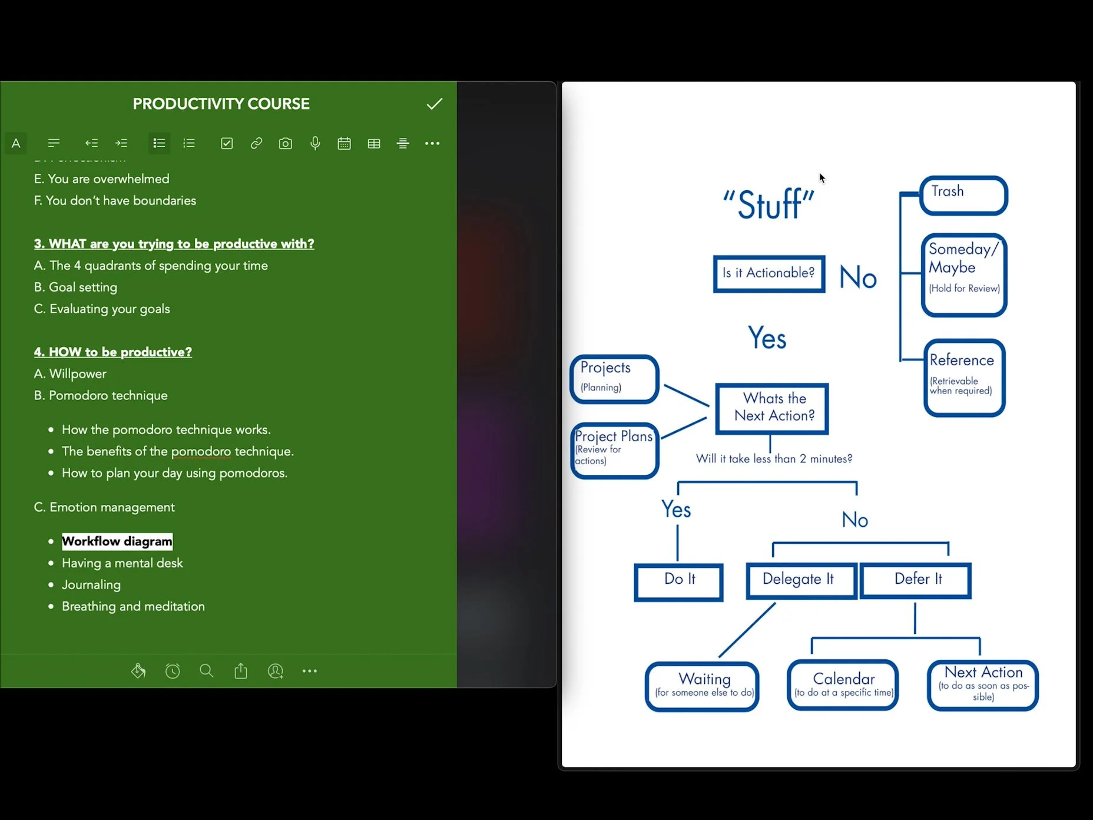Click the collaborate person icon
Screen dimensions: 1093x820
click(276, 671)
